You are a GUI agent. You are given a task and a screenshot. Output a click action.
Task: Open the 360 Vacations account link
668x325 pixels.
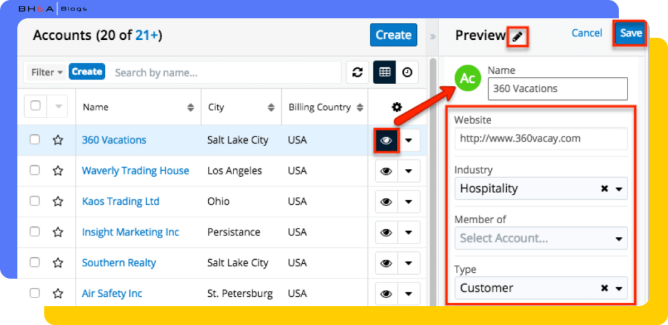point(114,140)
